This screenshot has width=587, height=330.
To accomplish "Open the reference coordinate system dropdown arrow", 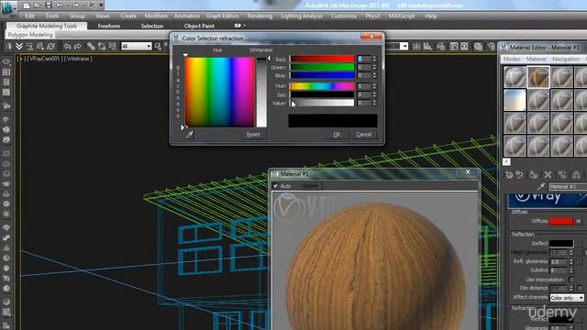I will (404, 47).
